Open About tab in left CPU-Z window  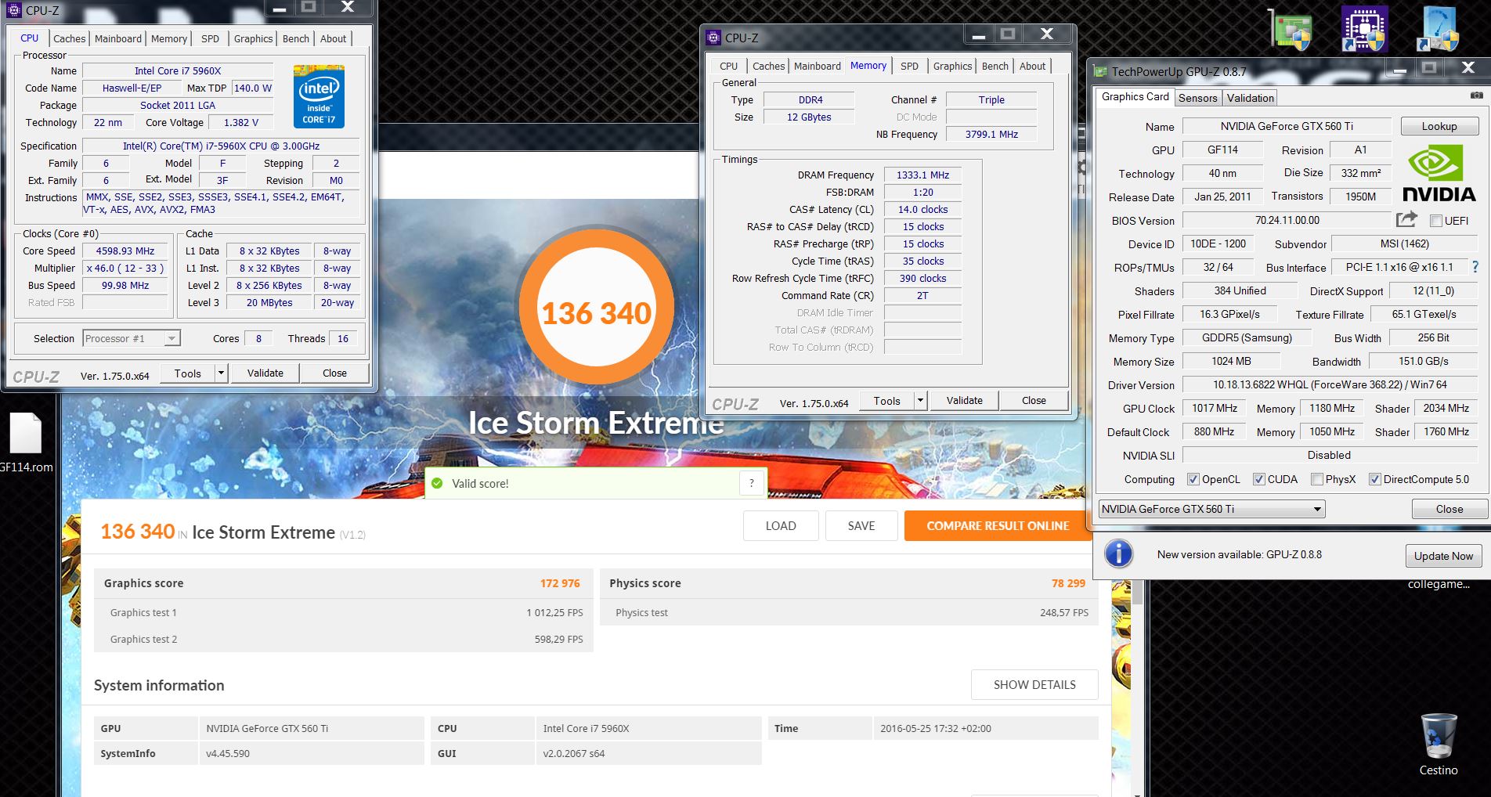tap(333, 38)
